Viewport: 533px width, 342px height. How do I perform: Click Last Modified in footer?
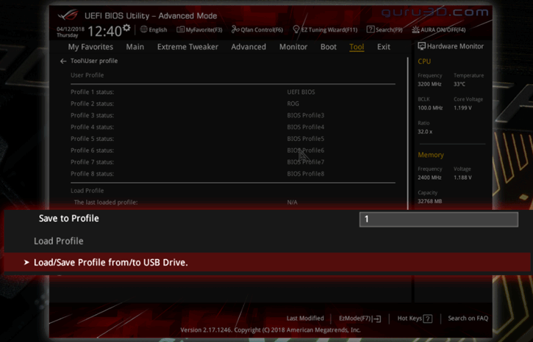(305, 319)
